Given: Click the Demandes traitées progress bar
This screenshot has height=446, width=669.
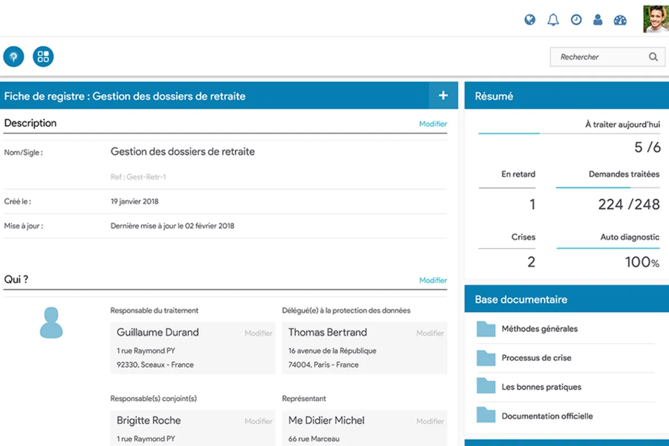Looking at the screenshot, I should pyautogui.click(x=608, y=188).
